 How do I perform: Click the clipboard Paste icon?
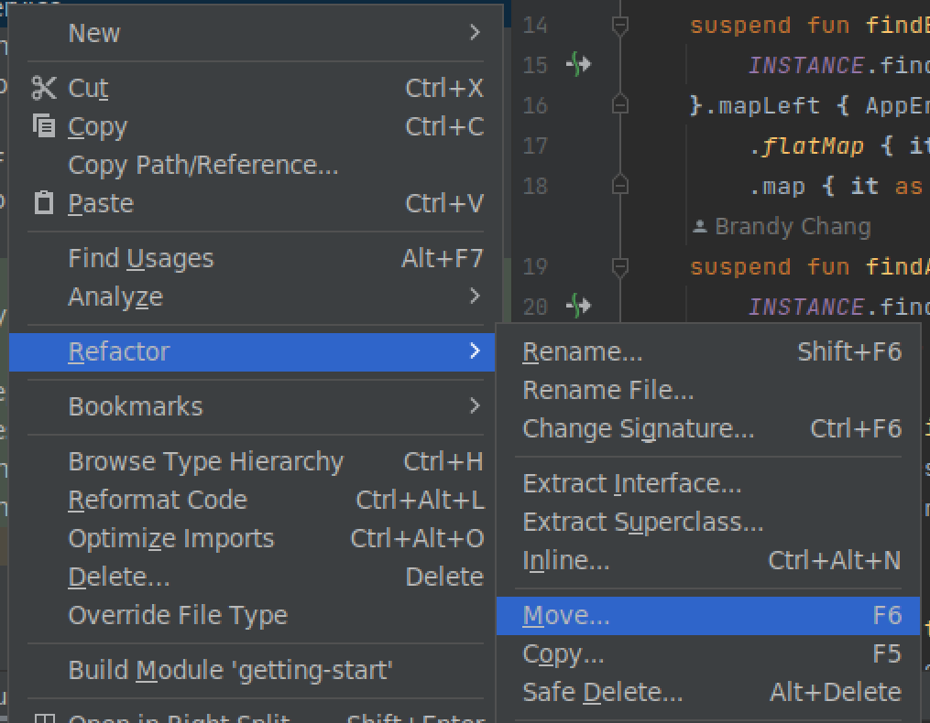tap(43, 202)
